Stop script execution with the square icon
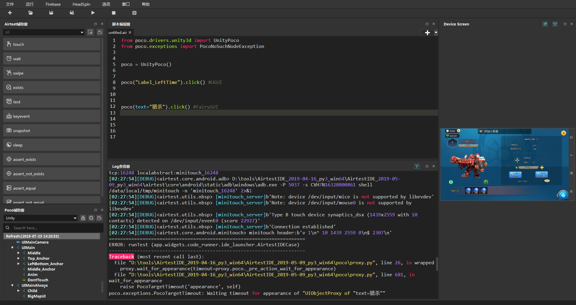Image resolution: width=576 pixels, height=305 pixels. pos(114,13)
